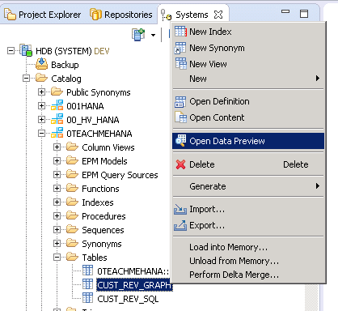Image resolution: width=338 pixels, height=311 pixels.
Task: Select the Backup tree item
Action: point(65,65)
